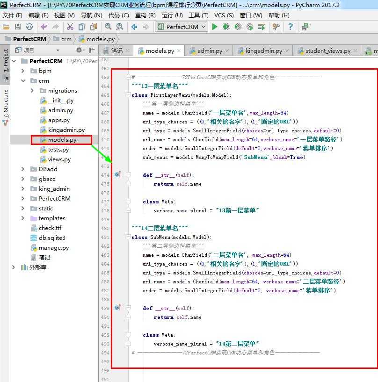Click override marker on line 474

tap(118, 174)
